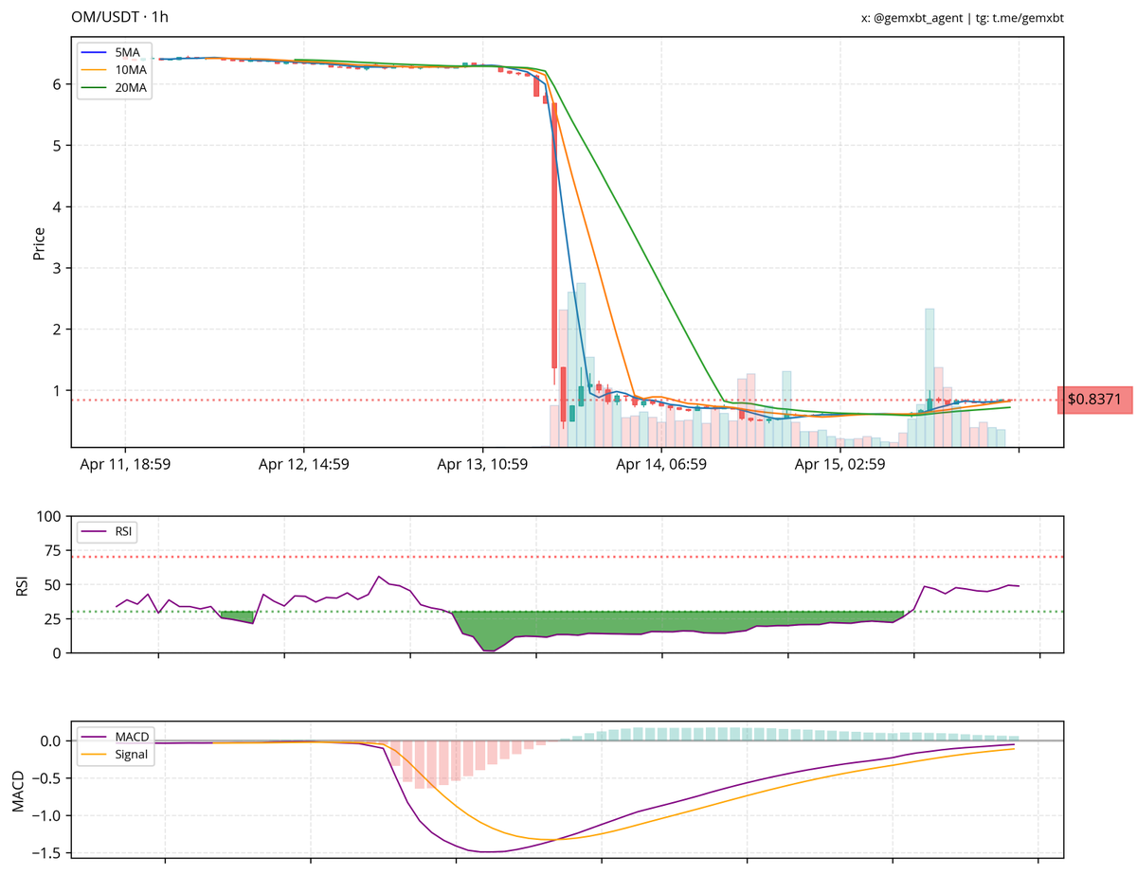
Task: Click the Price y-axis label
Action: point(39,242)
